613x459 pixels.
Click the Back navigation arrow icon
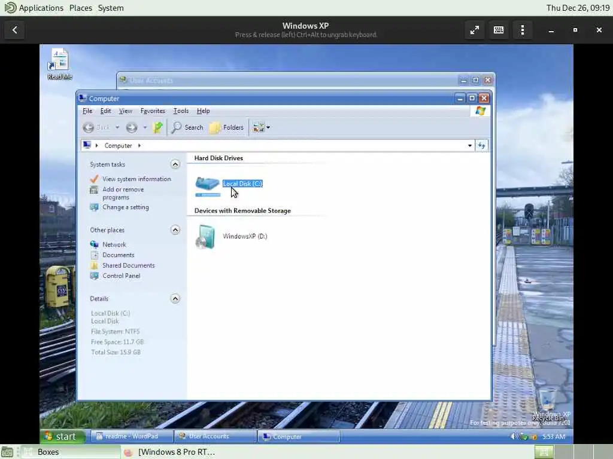coord(89,127)
